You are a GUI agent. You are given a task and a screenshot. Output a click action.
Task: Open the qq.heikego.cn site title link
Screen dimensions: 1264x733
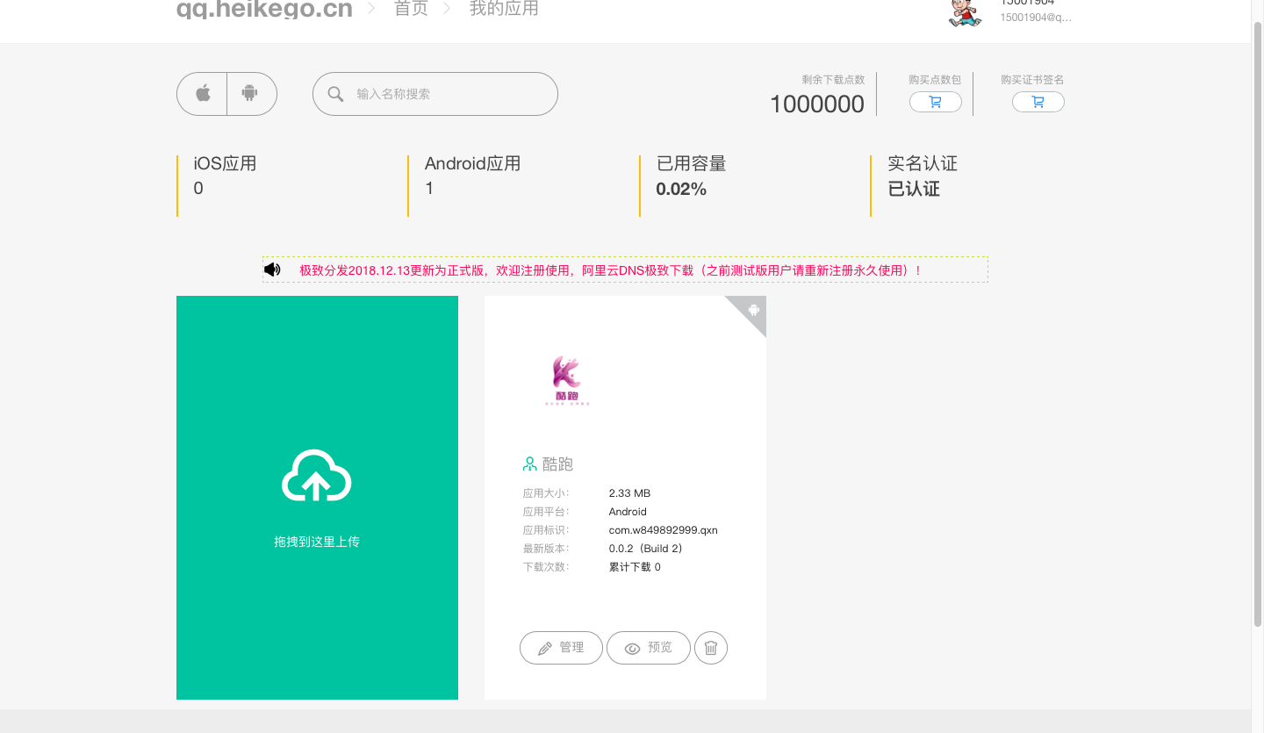(x=264, y=11)
